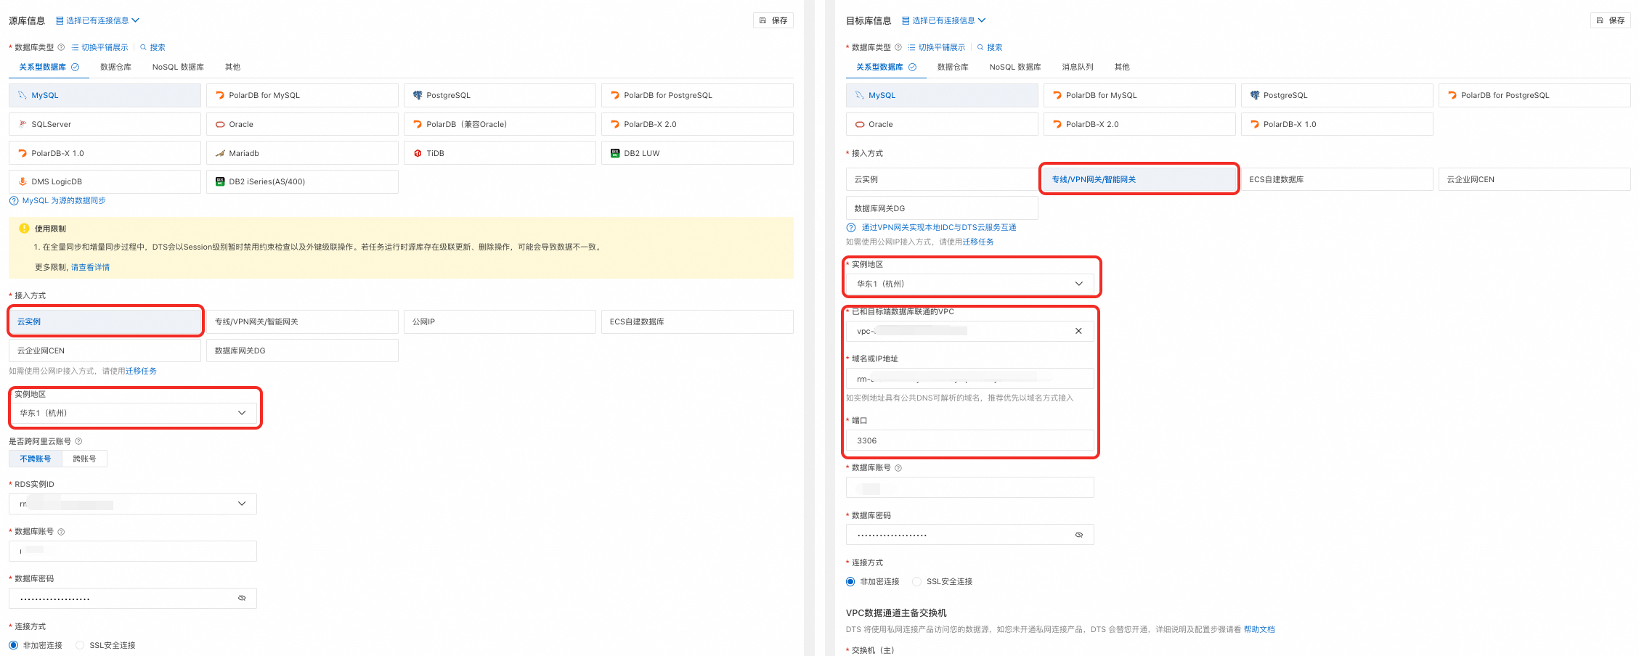Show the source database password using the eye icon

pos(242,598)
